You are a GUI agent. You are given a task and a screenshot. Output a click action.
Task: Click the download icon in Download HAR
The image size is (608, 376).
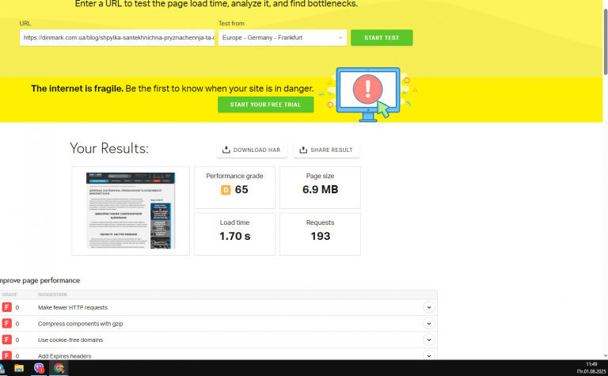click(x=226, y=150)
